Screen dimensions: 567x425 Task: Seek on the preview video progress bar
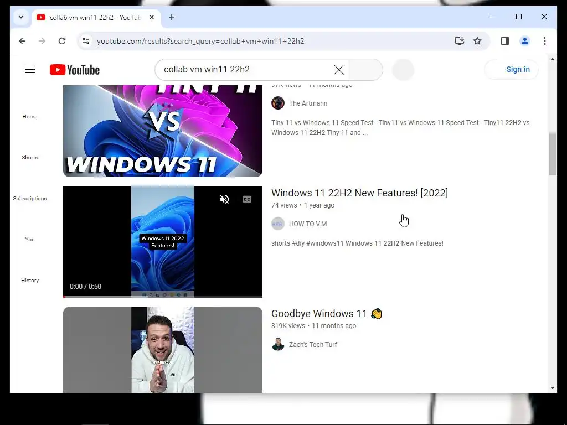163,297
